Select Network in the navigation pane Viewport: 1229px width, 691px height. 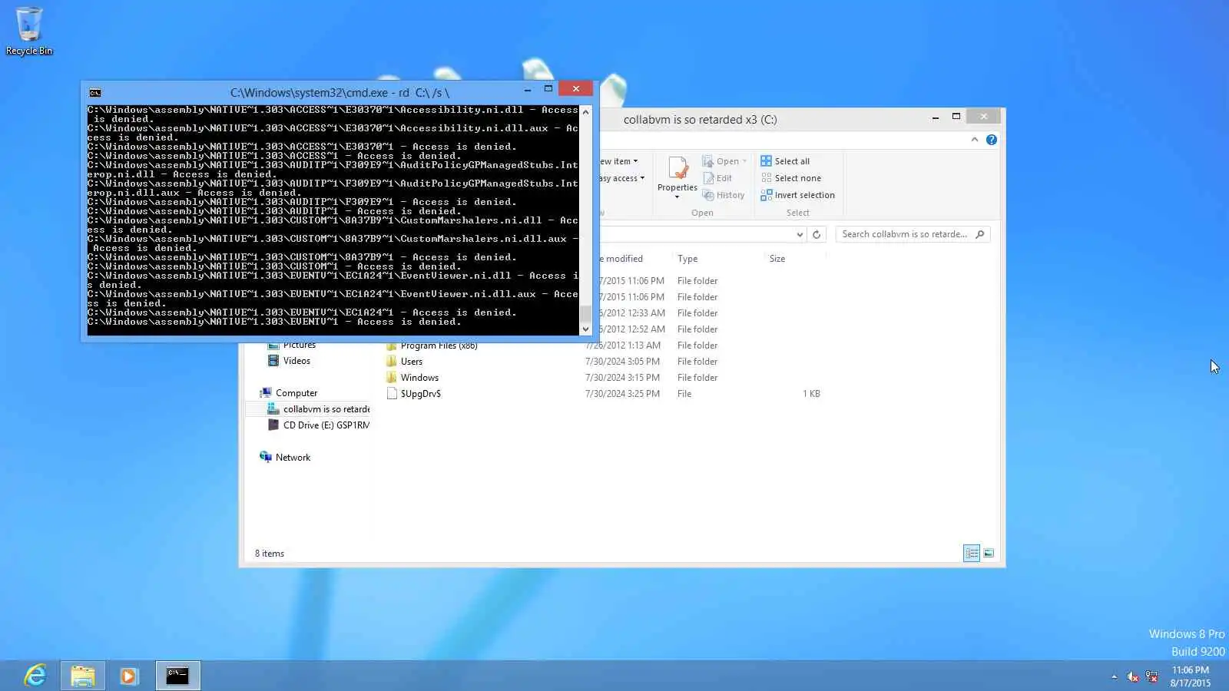click(293, 458)
